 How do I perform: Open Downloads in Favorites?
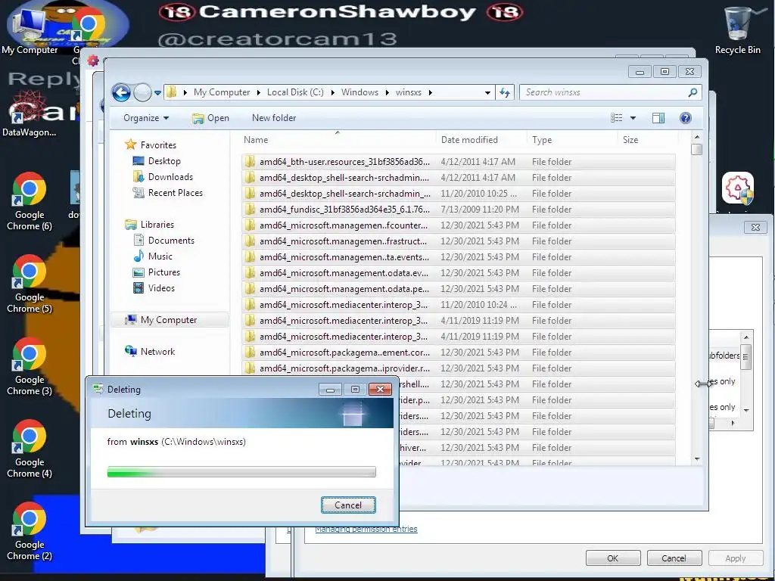[x=163, y=177]
